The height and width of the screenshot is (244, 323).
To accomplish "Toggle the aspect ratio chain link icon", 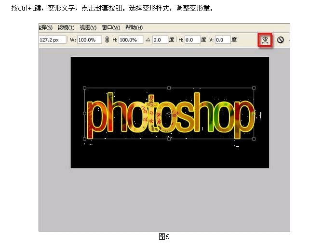I will coord(107,39).
